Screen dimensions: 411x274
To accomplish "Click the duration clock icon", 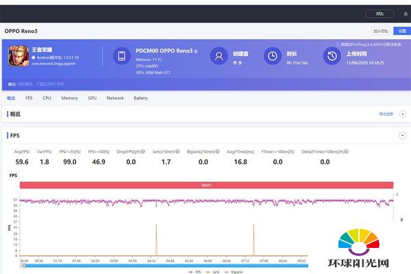I will 273,56.
